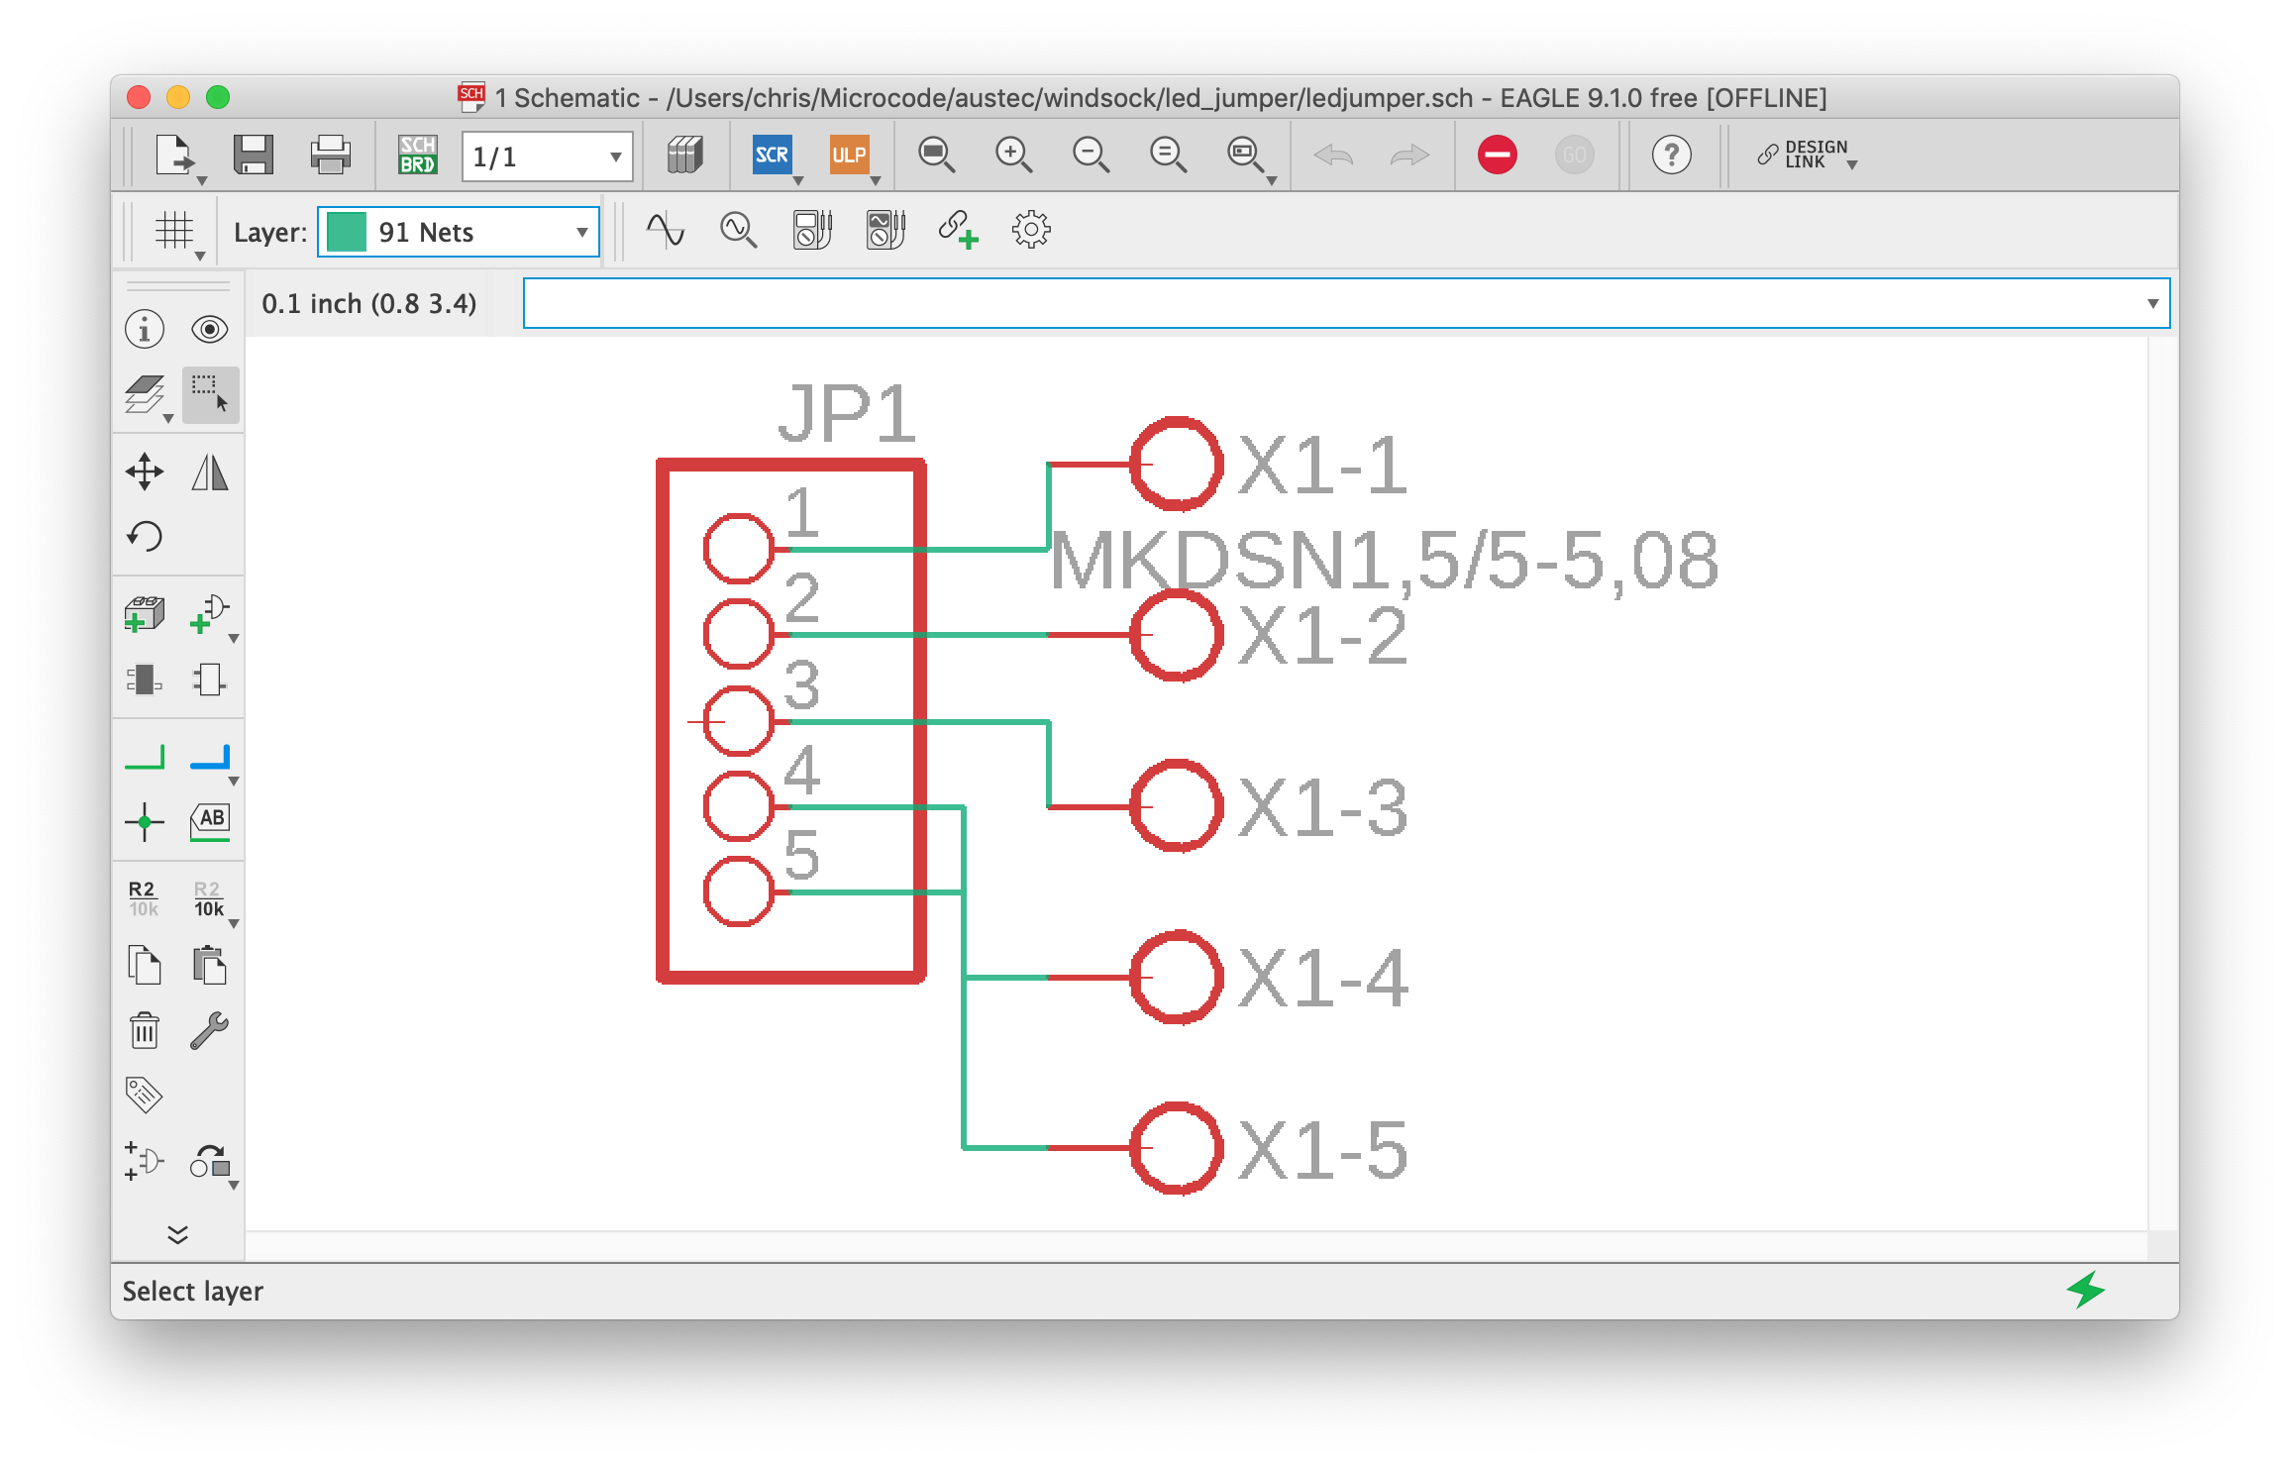The width and height of the screenshot is (2290, 1466).
Task: Click the Zoom out magnifier
Action: 1090,156
